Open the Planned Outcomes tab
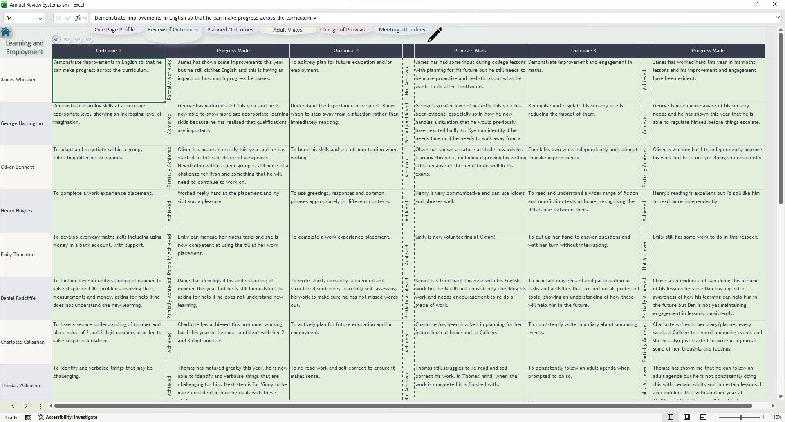This screenshot has width=785, height=422. 230,29
